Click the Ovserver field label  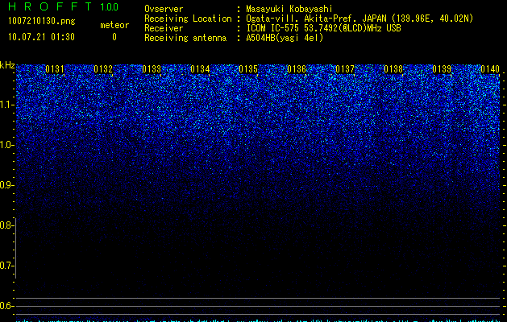164,9
